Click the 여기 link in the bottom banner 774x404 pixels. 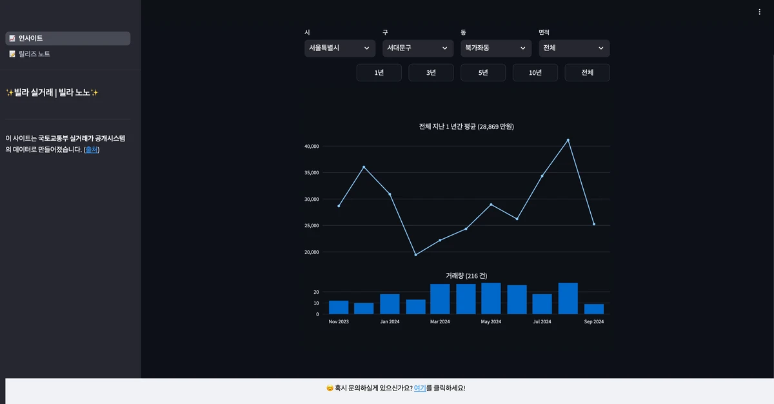[420, 389]
